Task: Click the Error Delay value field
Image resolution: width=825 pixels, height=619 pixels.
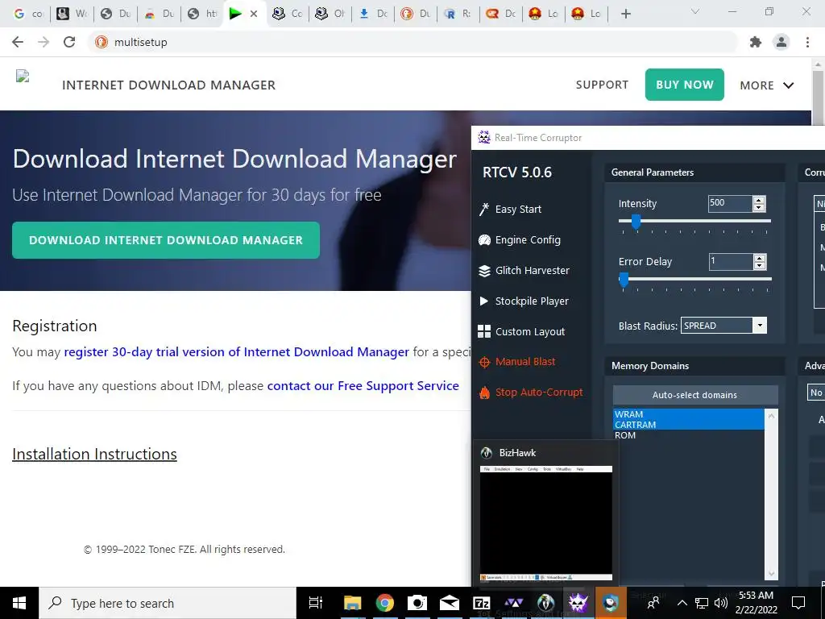Action: tap(730, 262)
